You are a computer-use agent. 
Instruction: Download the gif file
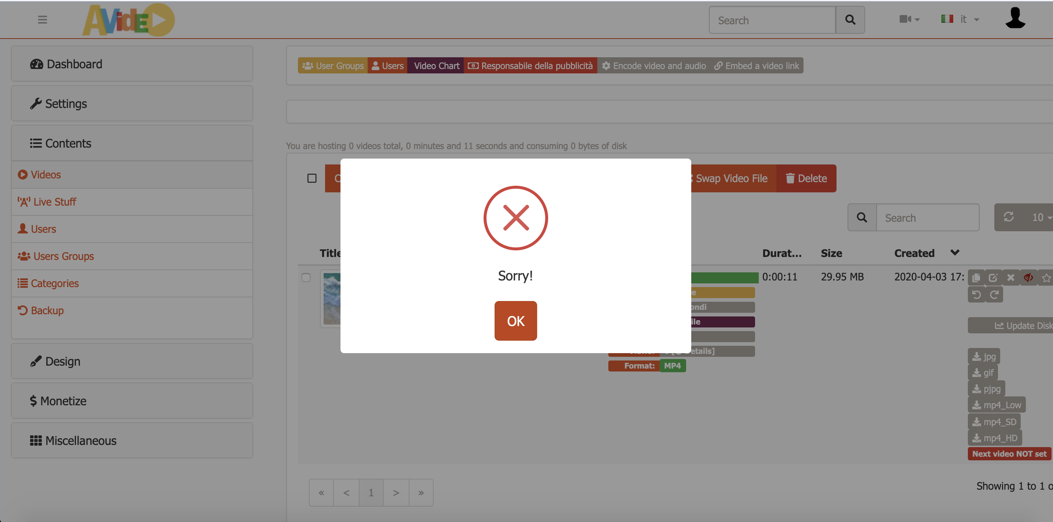click(x=983, y=372)
